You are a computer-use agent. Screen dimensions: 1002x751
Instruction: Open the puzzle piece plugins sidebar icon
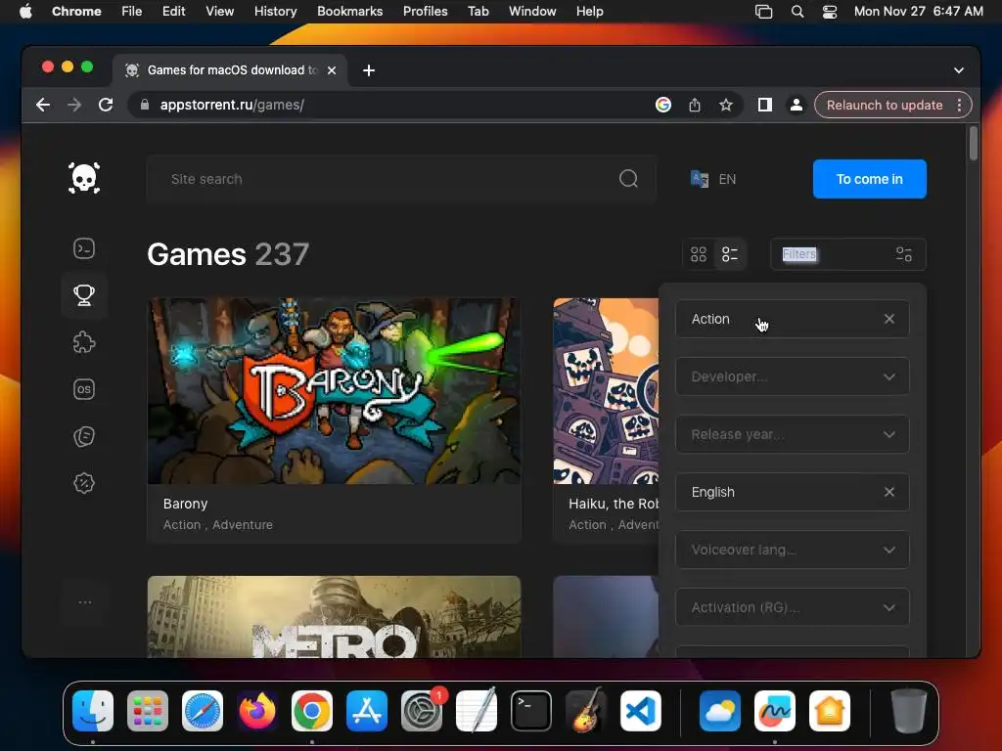click(x=84, y=342)
